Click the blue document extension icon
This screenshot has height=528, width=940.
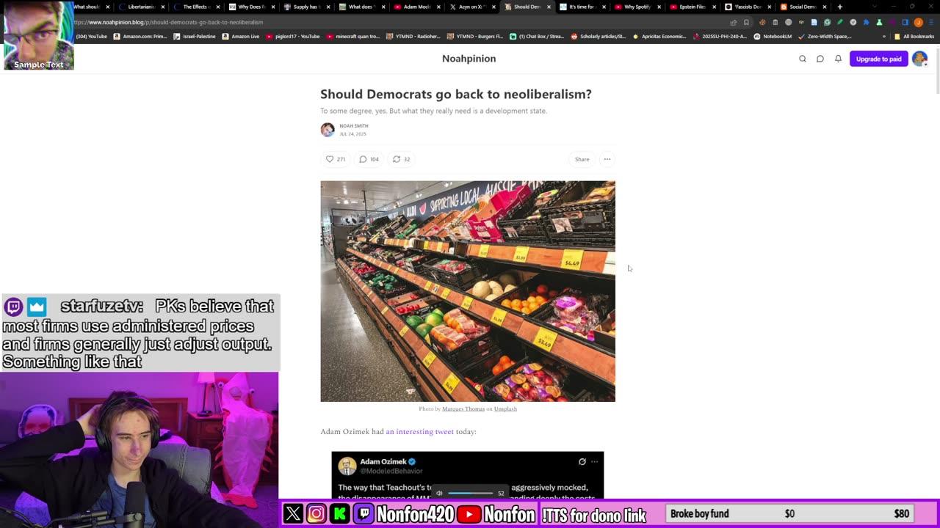tap(814, 22)
